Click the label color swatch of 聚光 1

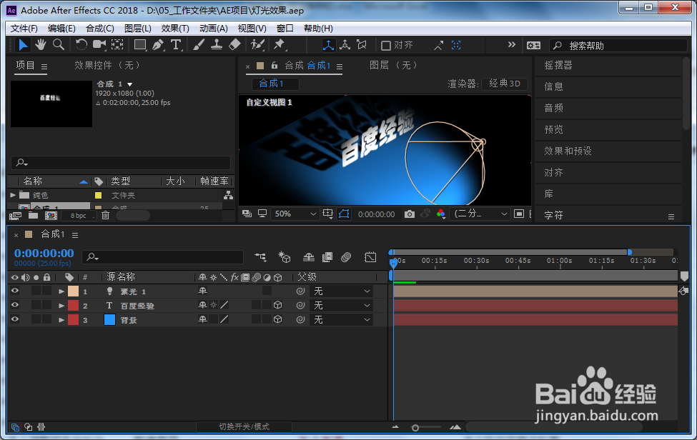(73, 291)
